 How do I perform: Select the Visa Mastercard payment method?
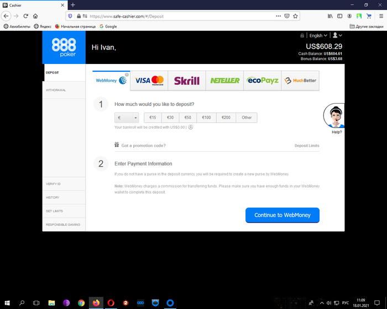(x=149, y=81)
